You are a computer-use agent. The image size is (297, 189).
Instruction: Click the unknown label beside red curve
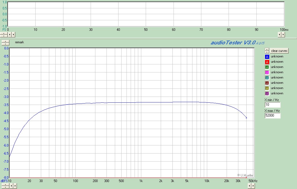click(277, 62)
